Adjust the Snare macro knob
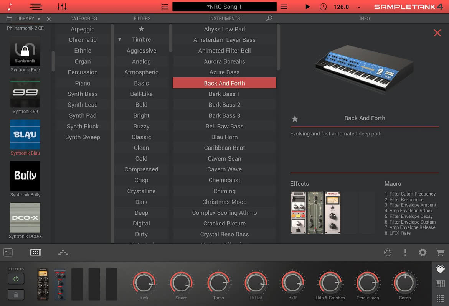 tap(181, 283)
